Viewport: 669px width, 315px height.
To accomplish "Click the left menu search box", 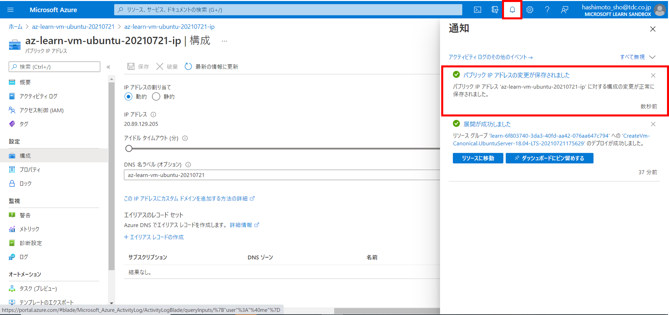I will point(54,67).
